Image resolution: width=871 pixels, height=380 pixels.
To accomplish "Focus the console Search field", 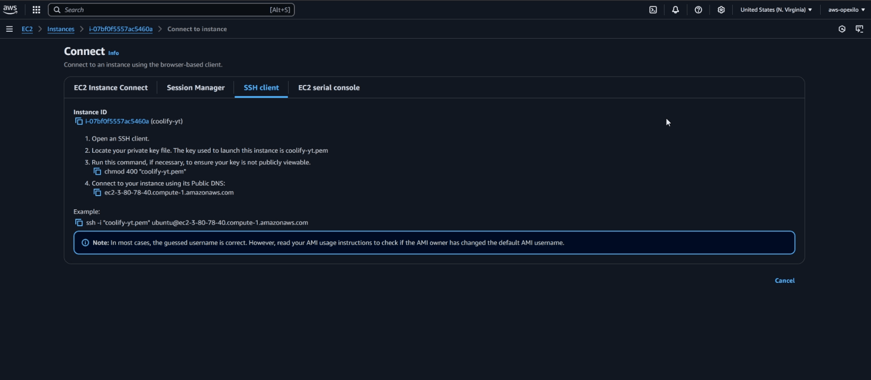I will coord(171,10).
